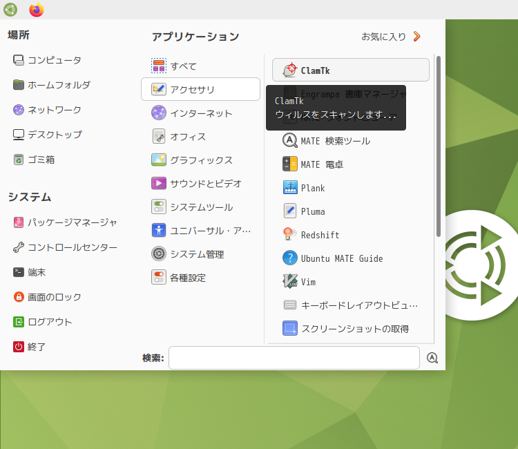
Task: Select 各種設定 category
Action: [200, 277]
